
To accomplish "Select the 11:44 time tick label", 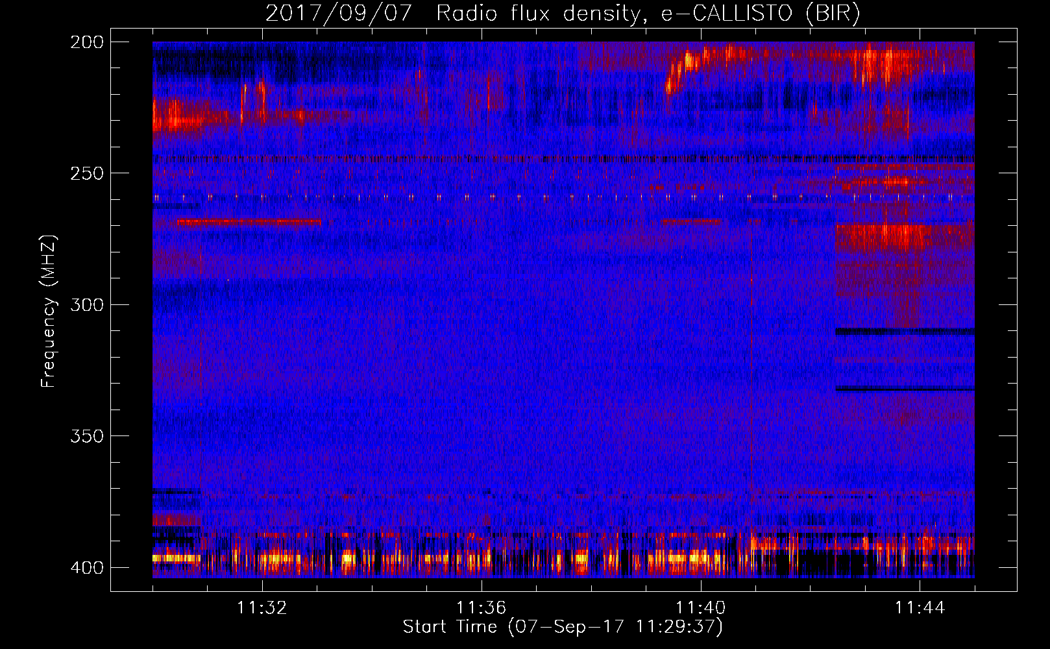I will pos(920,608).
